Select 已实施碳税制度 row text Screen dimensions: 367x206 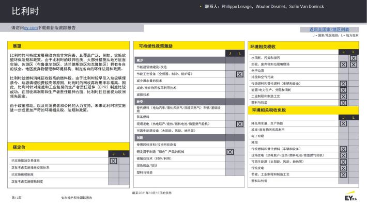click(x=22, y=175)
